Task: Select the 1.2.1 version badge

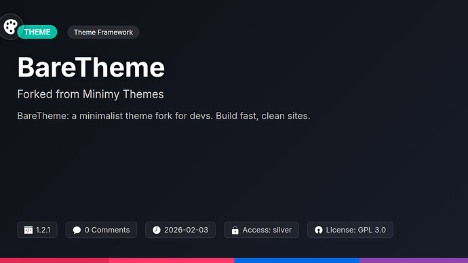Action: click(37, 230)
